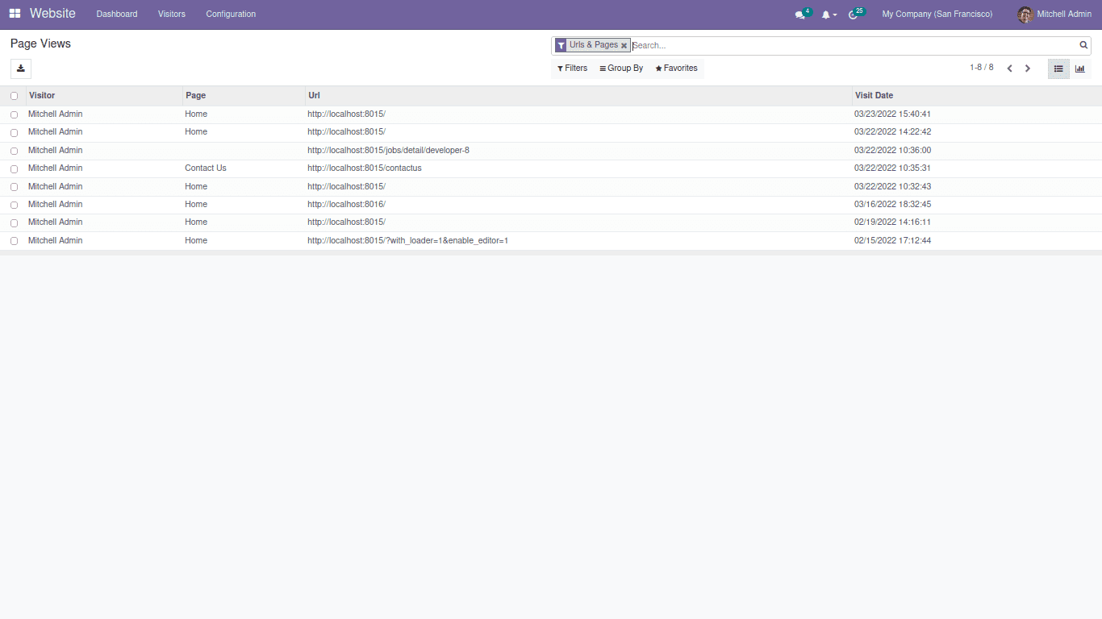1102x619 pixels.
Task: Open the activities clock icon
Action: click(854, 15)
